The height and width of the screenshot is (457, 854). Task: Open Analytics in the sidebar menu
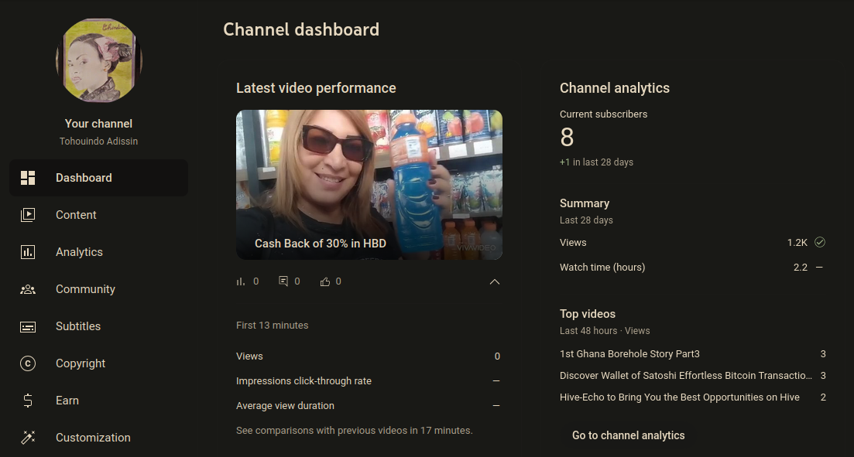pos(98,252)
